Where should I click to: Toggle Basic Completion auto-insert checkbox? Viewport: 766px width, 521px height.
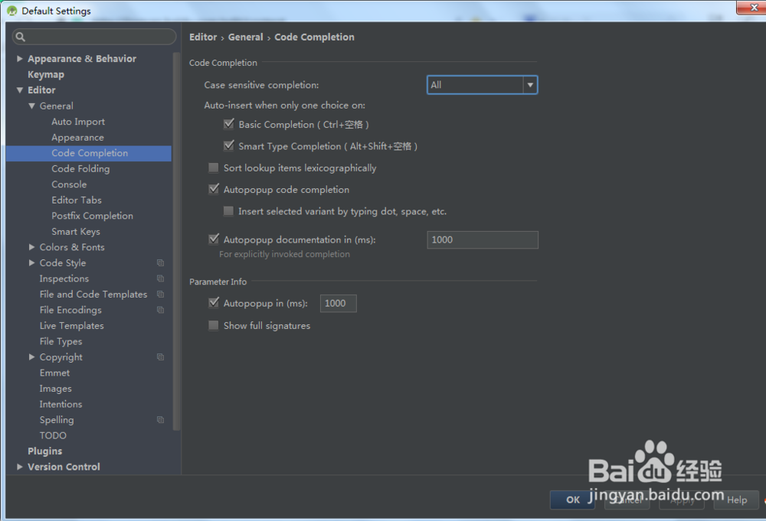[228, 125]
